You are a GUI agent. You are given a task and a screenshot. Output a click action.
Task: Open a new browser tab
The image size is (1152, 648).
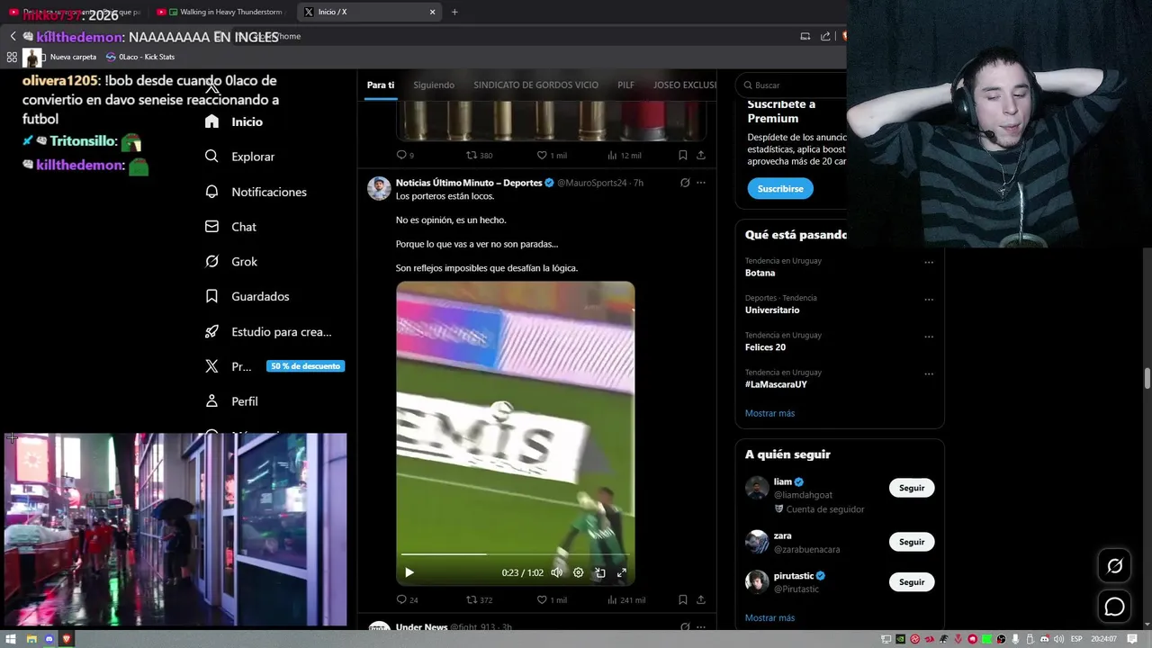click(454, 12)
